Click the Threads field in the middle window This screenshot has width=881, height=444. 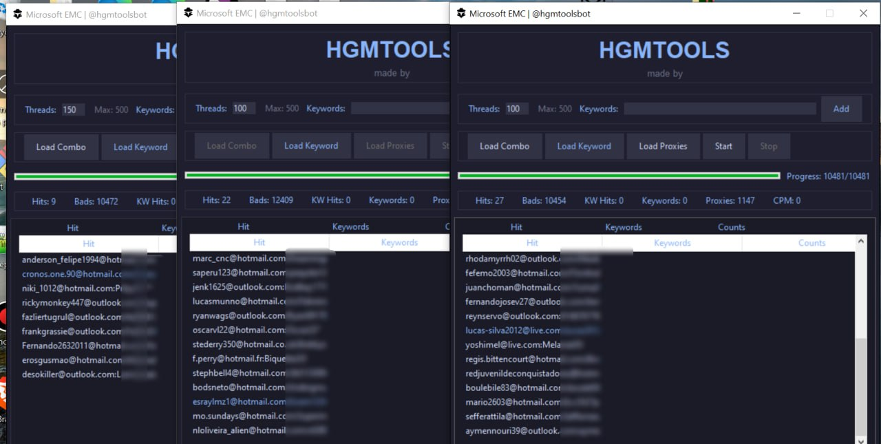(244, 108)
